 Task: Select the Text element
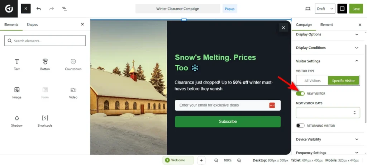(17, 65)
